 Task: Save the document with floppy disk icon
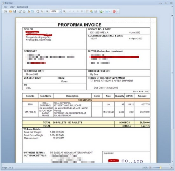click(15, 11)
